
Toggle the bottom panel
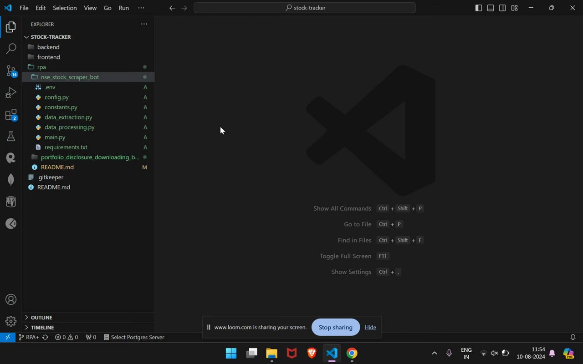(491, 8)
